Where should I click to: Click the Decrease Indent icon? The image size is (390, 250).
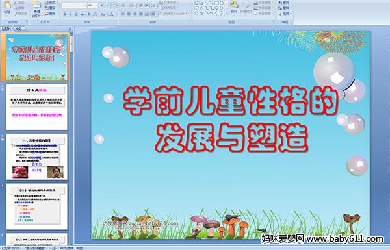click(141, 5)
